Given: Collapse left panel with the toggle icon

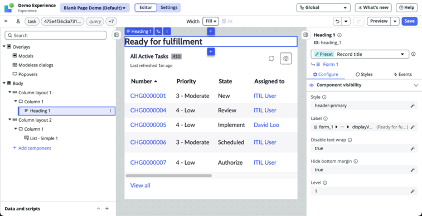Looking at the screenshot, I should tap(117, 35).
